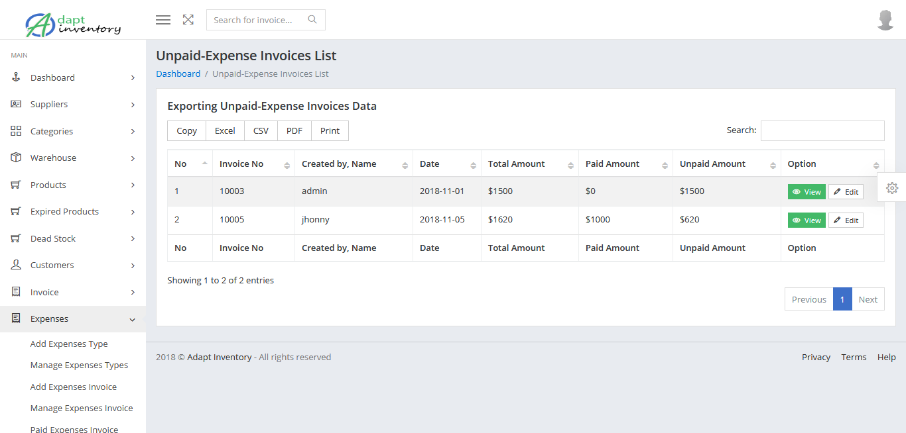Click the fullscreen expand arrows icon
906x433 pixels.
pos(188,20)
